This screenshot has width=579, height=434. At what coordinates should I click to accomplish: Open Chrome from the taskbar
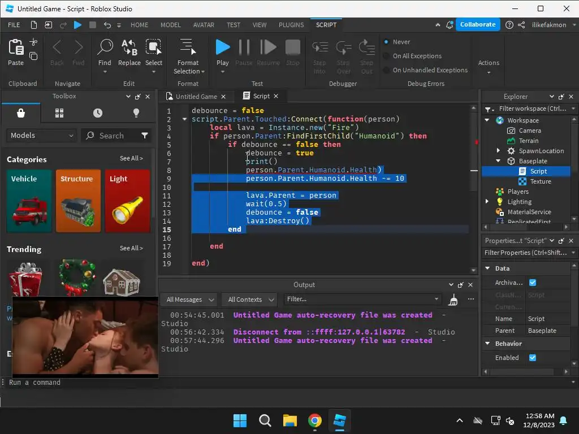[314, 420]
